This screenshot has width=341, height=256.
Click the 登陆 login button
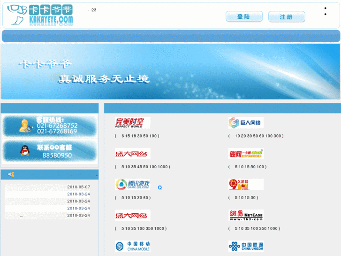(244, 16)
